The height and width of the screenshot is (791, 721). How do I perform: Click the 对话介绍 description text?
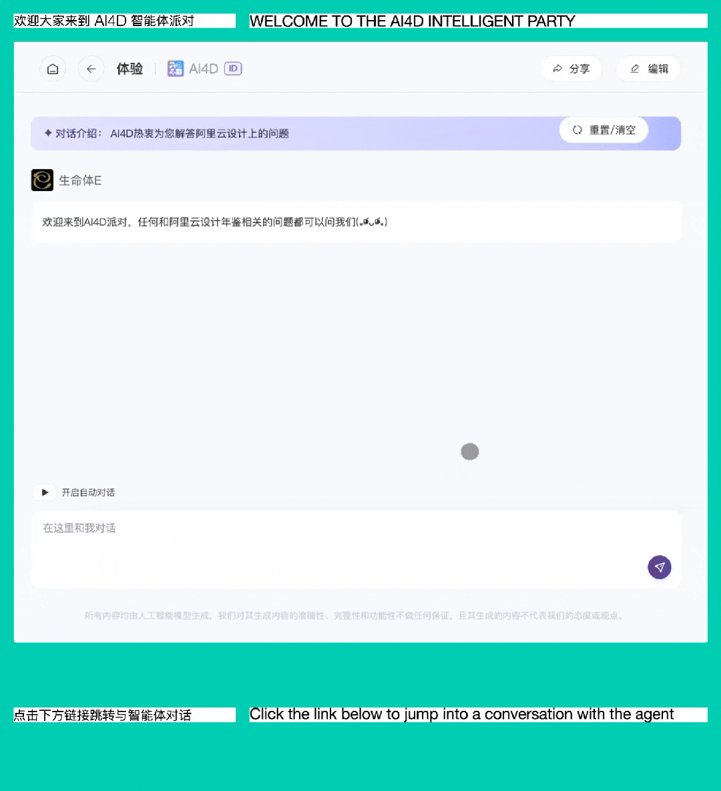tap(199, 134)
